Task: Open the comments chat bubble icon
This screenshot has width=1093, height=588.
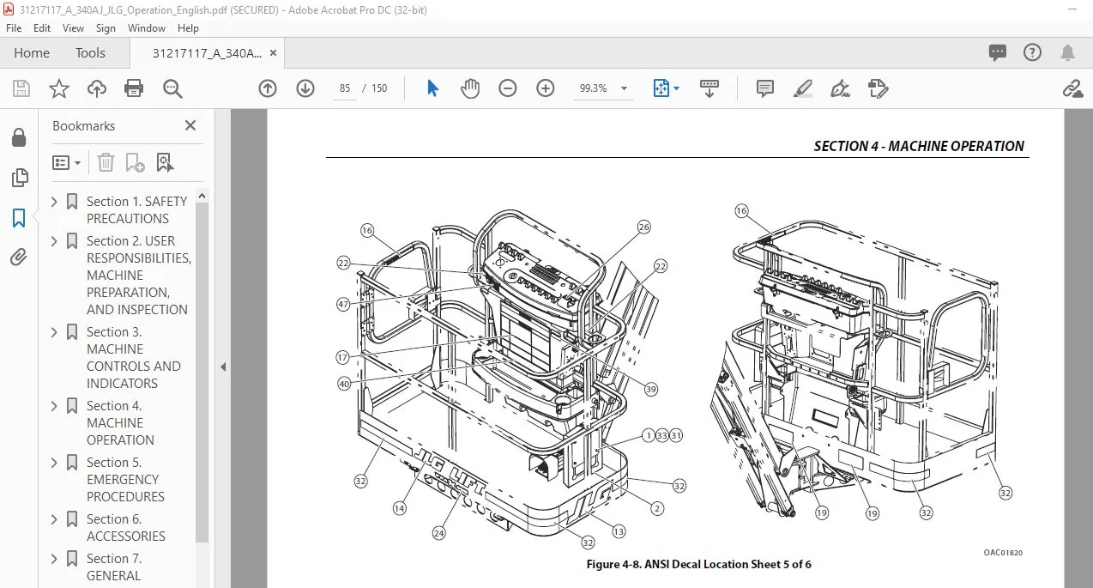Action: click(x=998, y=52)
